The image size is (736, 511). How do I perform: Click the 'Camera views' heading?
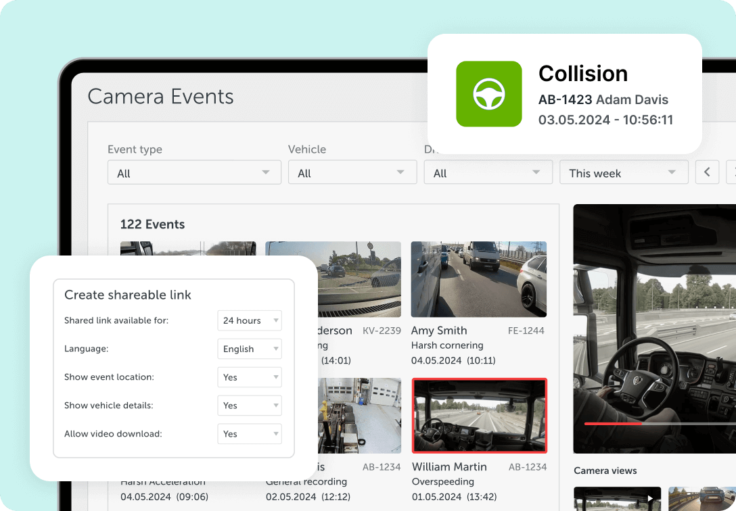coord(605,470)
